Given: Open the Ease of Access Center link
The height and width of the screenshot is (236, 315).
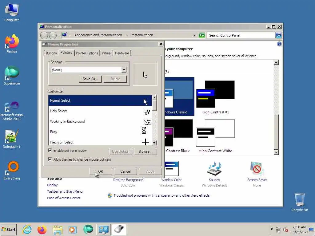Looking at the screenshot, I should coord(64,198).
